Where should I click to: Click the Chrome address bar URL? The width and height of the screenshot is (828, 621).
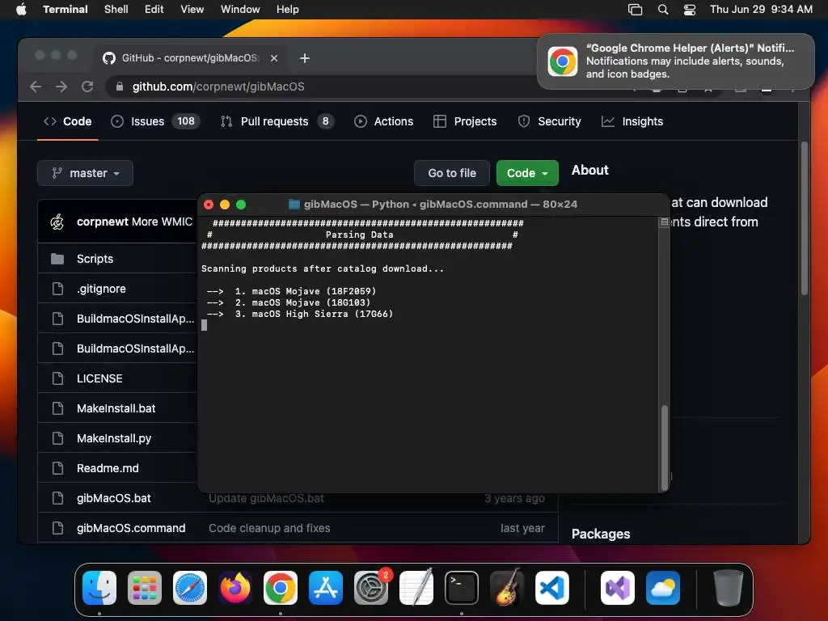218,87
